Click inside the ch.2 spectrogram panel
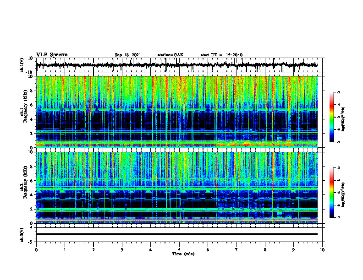This screenshot has height=280, width=363. (177, 188)
